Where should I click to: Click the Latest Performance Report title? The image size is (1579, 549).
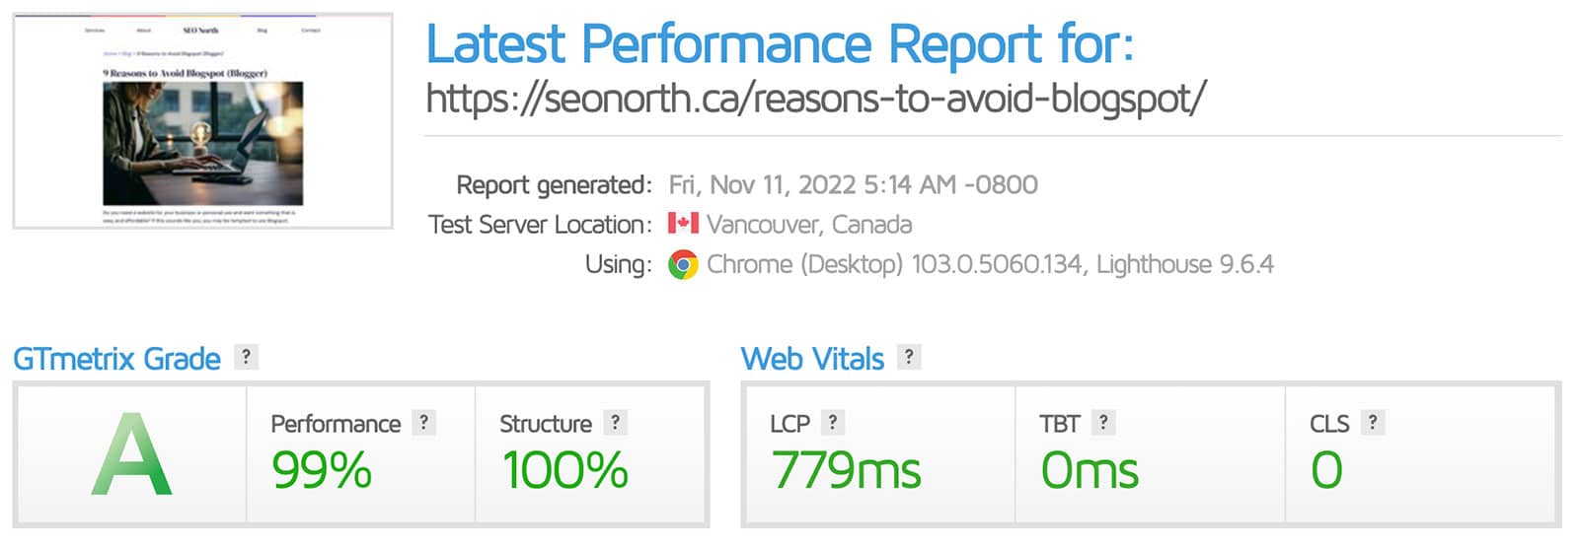pos(780,44)
